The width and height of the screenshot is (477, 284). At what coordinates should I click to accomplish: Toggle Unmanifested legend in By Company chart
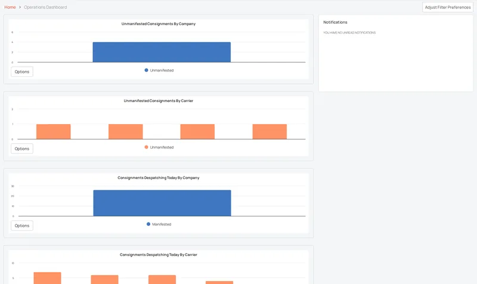[159, 70]
